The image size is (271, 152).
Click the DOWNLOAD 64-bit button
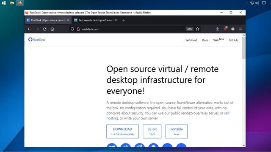(x=122, y=131)
